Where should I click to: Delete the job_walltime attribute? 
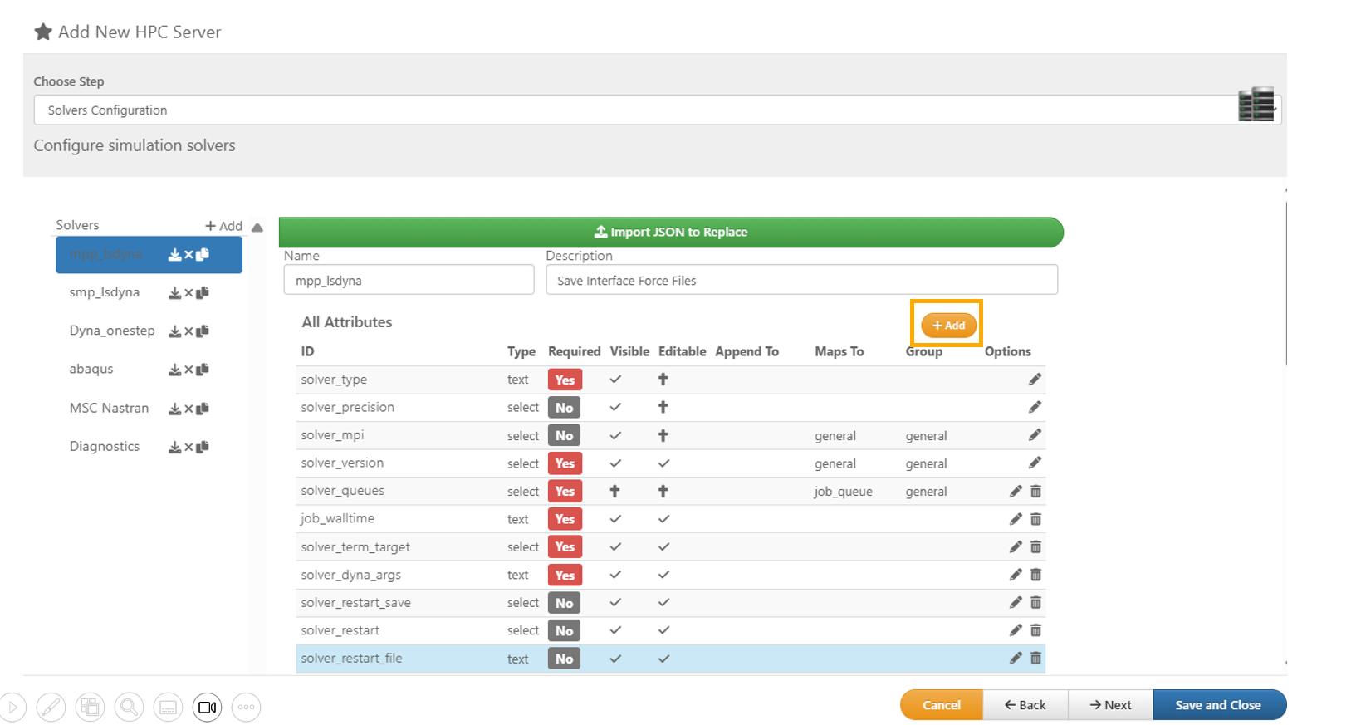1035,519
